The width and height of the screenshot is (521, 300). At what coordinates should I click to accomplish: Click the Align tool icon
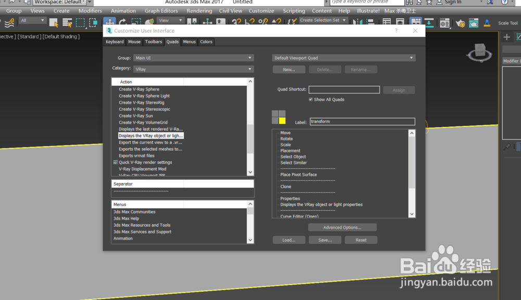click(x=370, y=22)
